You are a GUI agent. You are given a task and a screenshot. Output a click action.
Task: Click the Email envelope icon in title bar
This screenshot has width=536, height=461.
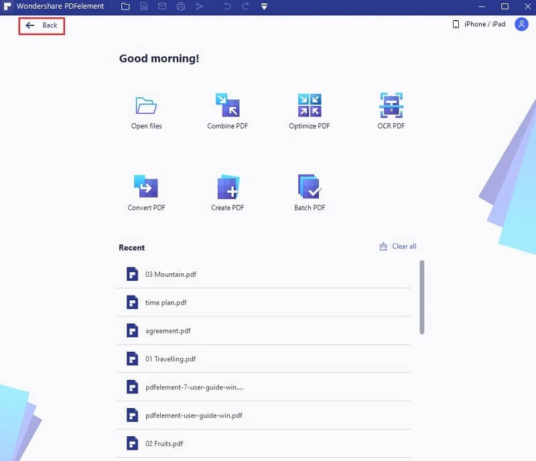(162, 7)
